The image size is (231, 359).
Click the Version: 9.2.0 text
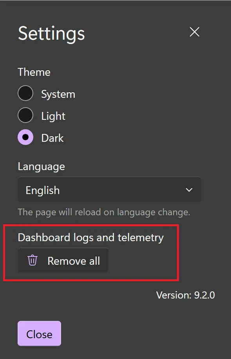pos(186,295)
